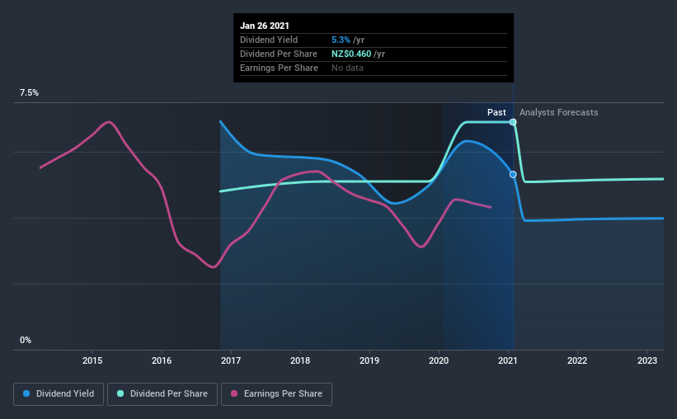
Task: Click the 'No data' earnings value in tooltip
Action: (x=347, y=68)
